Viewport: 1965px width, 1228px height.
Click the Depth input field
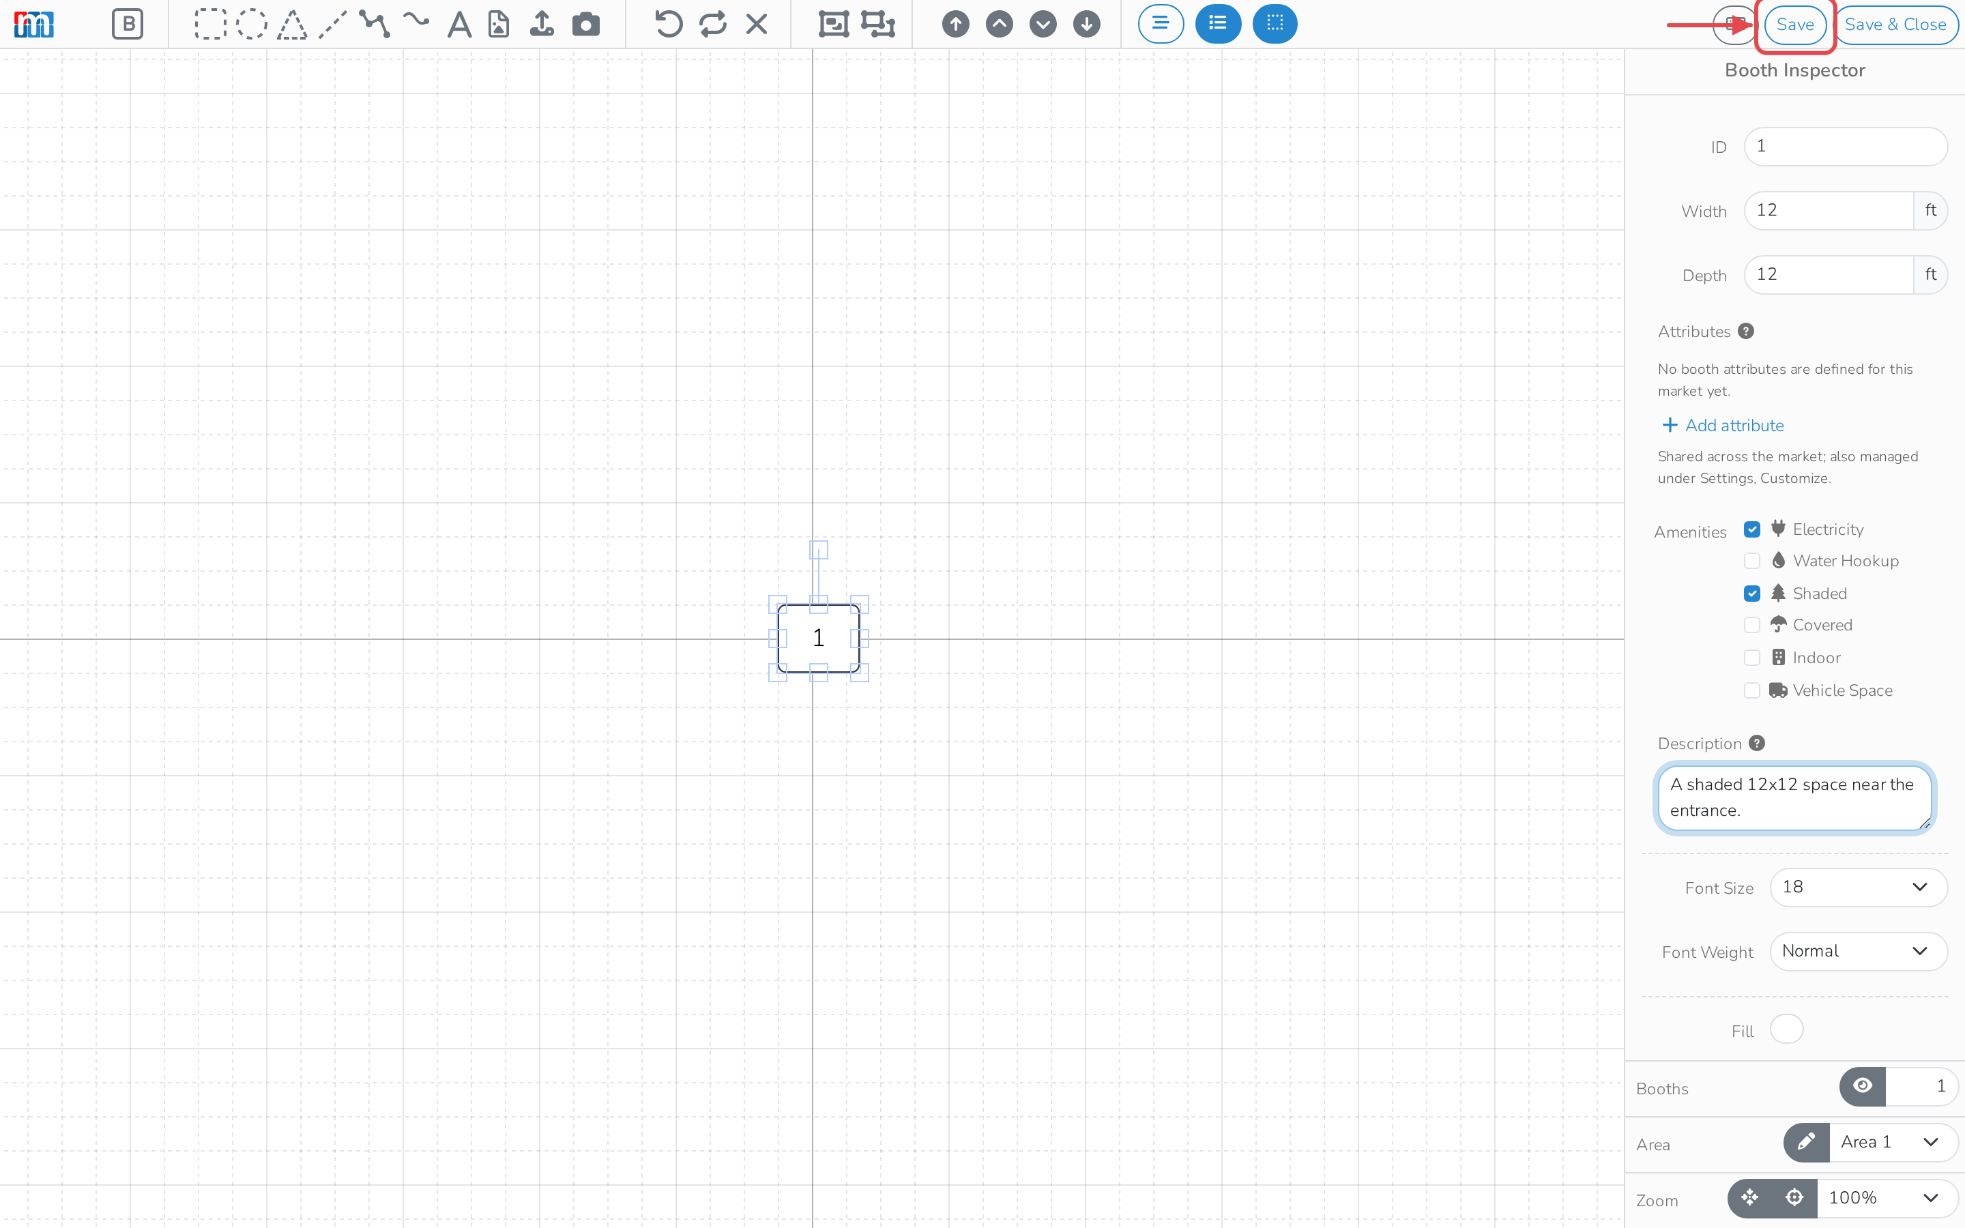tap(1829, 274)
